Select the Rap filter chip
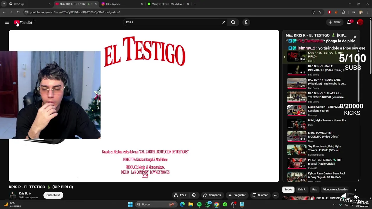Viewport: 372px width, 209px height. [x=315, y=190]
